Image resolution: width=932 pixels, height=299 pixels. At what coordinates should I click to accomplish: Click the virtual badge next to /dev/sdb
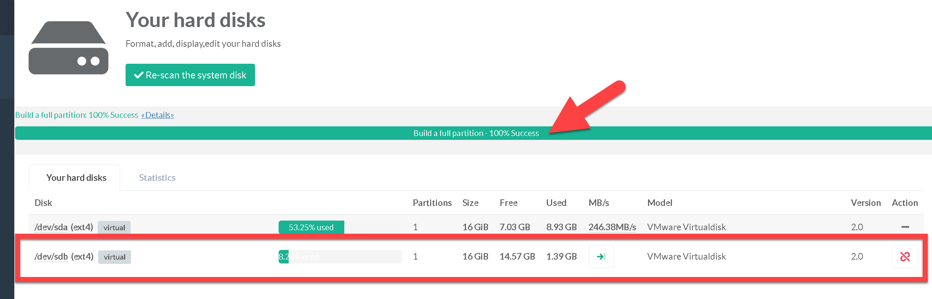pyautogui.click(x=114, y=257)
